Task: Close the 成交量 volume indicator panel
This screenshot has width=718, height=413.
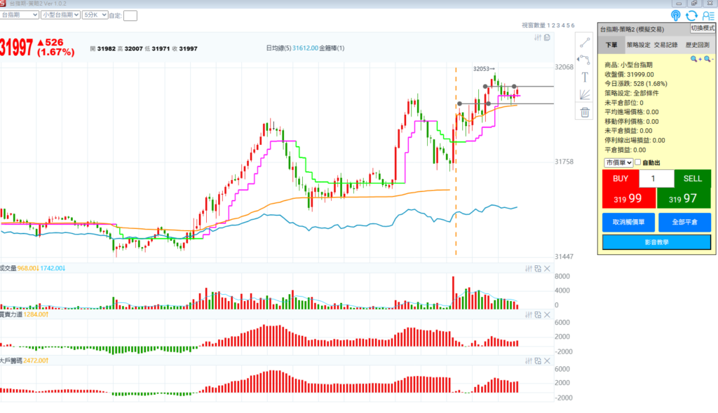Action: pyautogui.click(x=547, y=269)
